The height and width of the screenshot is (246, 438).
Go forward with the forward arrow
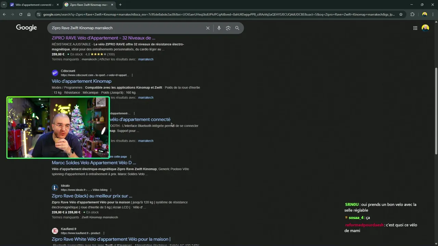(13, 14)
